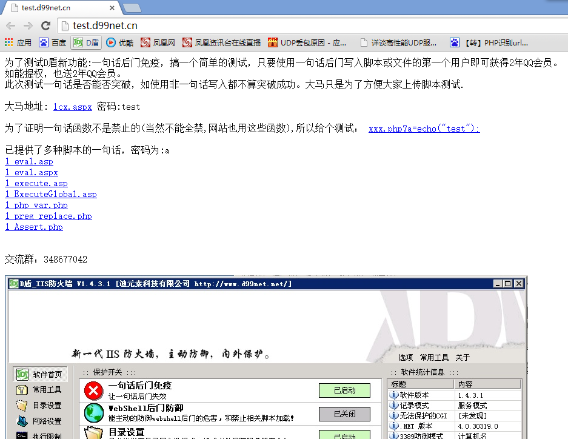This screenshot has width=568, height=439.
Task: Open the 凤凰网 bookmark
Action: (x=158, y=42)
